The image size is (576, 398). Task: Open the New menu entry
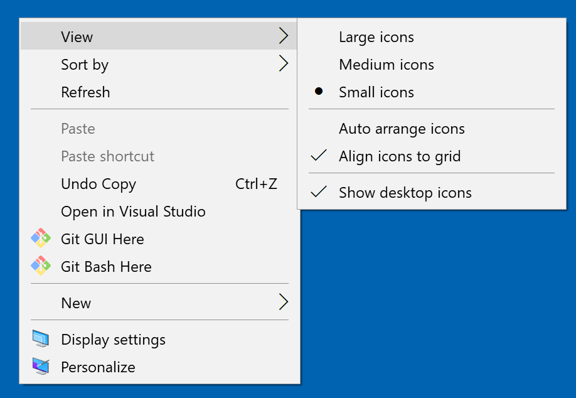pyautogui.click(x=159, y=303)
